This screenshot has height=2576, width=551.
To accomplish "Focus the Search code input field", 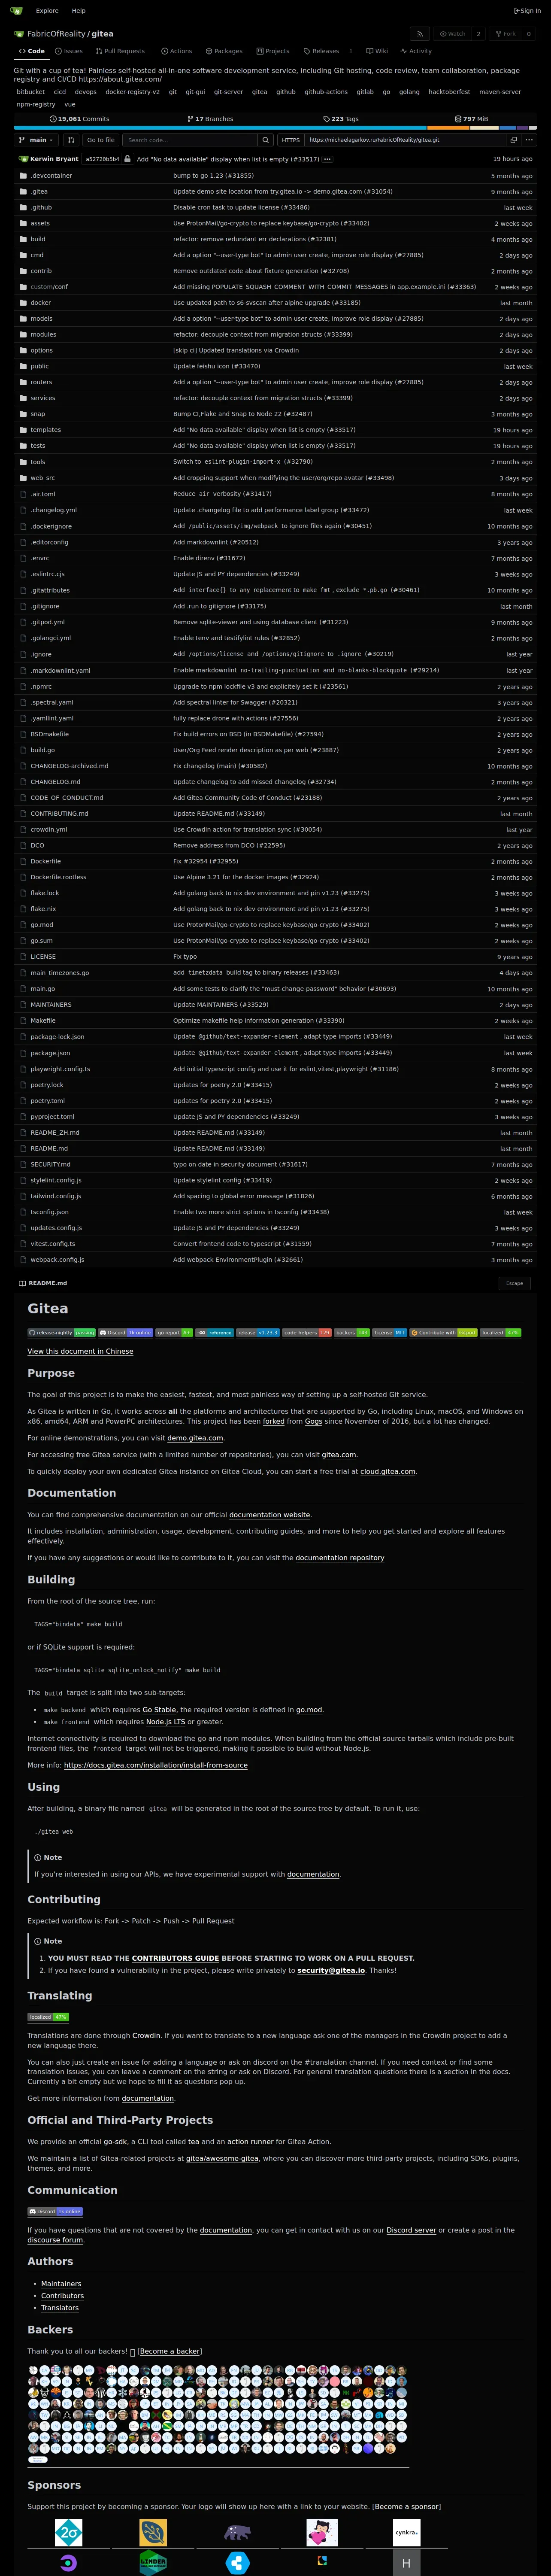I will click(x=191, y=140).
